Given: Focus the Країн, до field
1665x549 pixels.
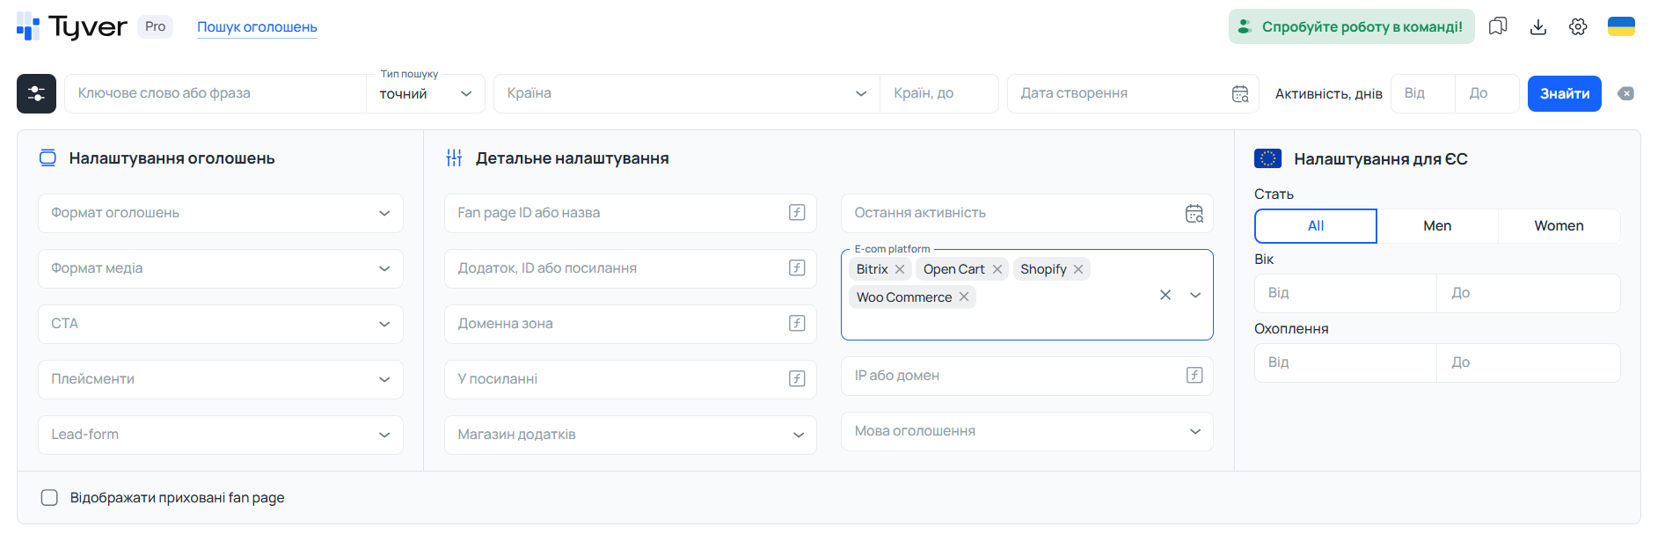Looking at the screenshot, I should pyautogui.click(x=939, y=93).
